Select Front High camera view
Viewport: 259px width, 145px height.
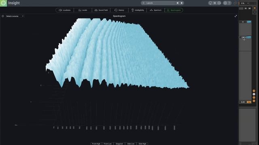[96, 144]
